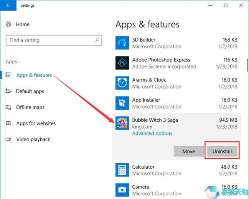The width and height of the screenshot is (249, 199).
Task: Click the search magnifier icon
Action: (x=97, y=40)
